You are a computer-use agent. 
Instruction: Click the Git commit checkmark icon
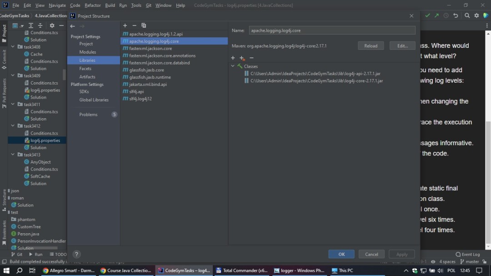427,15
